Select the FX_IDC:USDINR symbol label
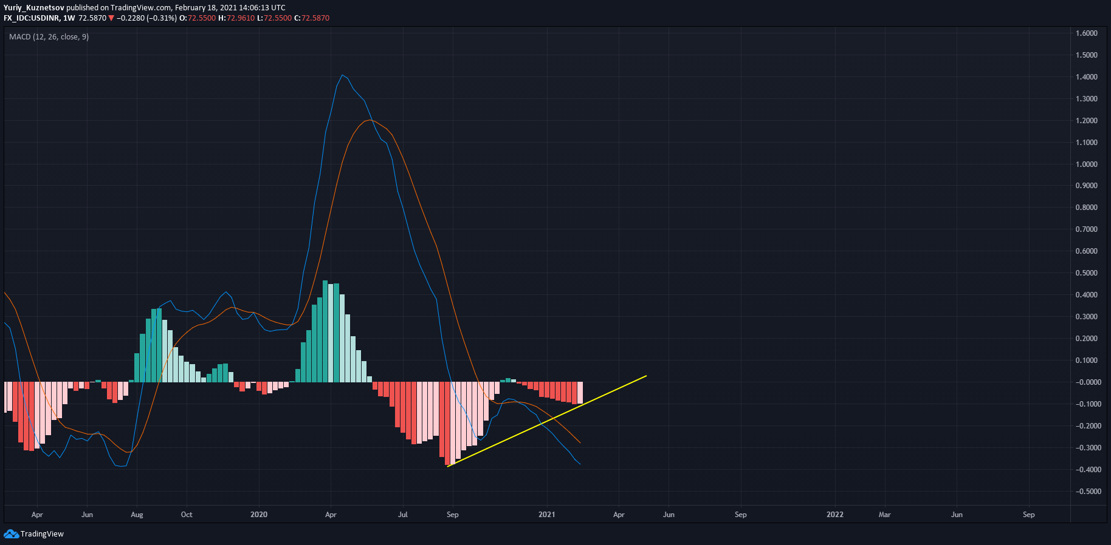 coord(32,18)
